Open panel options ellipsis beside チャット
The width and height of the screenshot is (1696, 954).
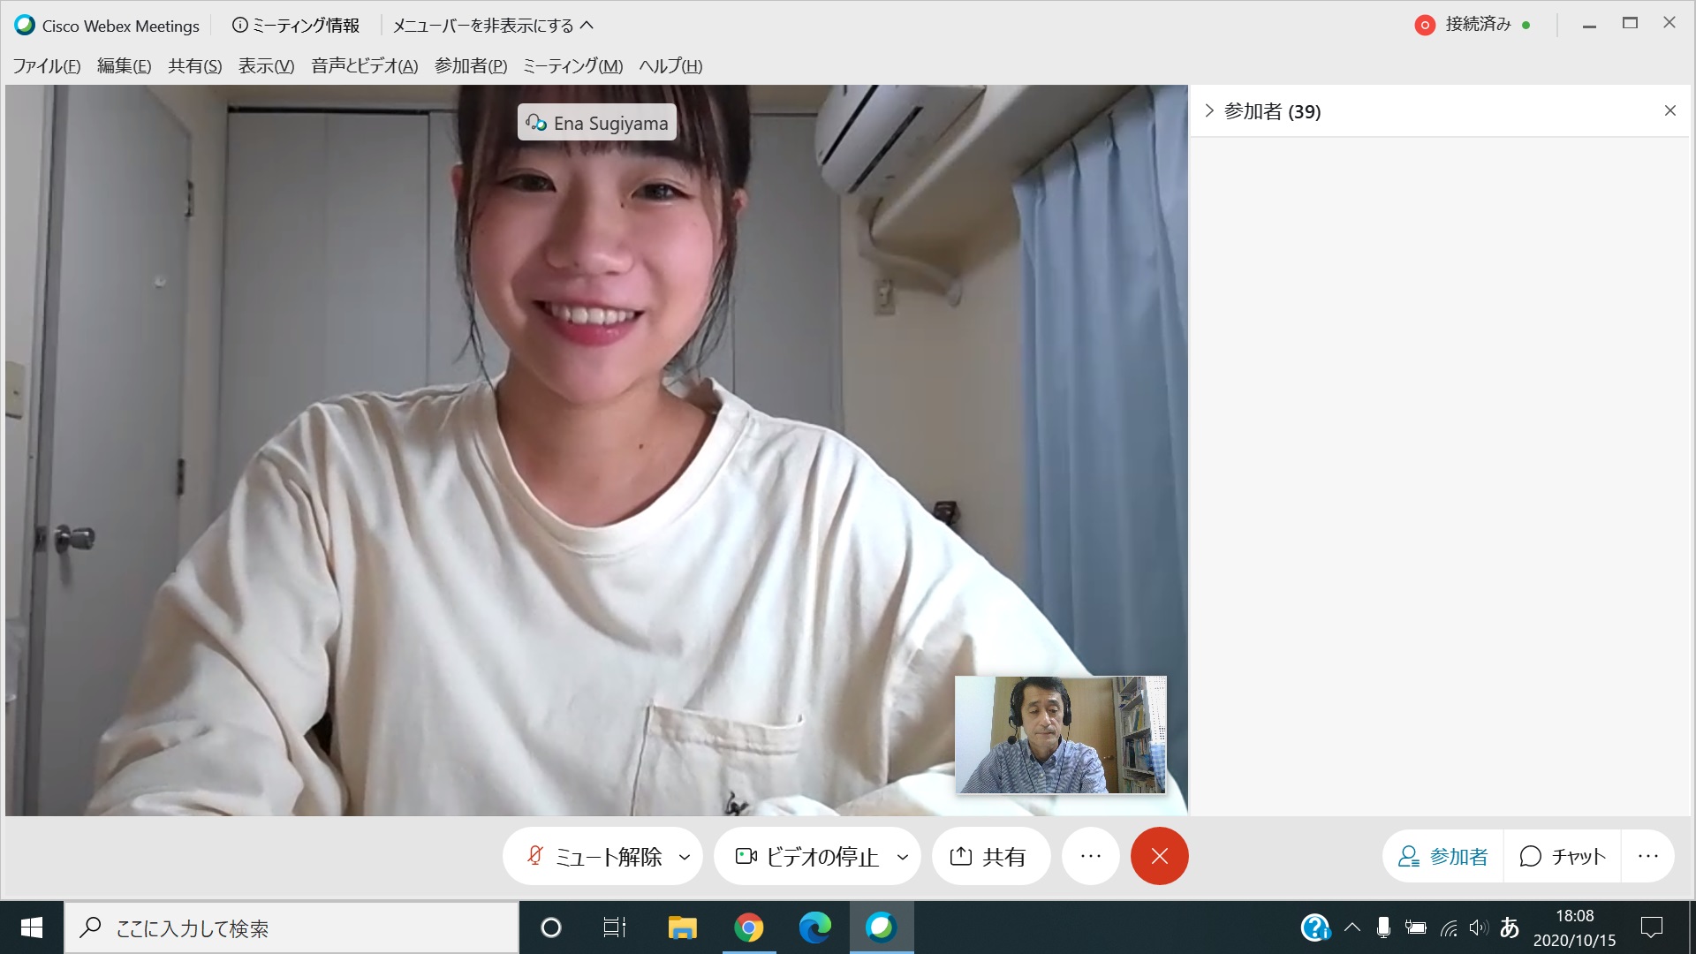[x=1647, y=856]
